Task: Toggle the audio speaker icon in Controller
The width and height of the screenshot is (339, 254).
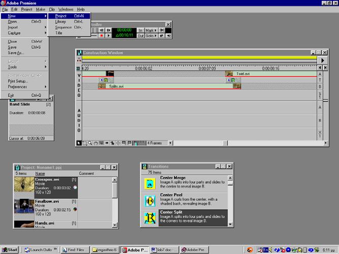Action: click(168, 35)
